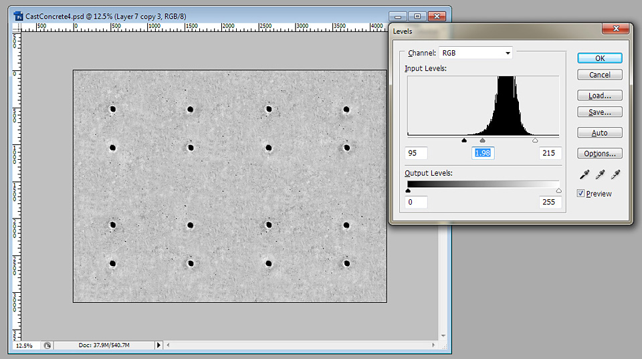The image size is (642, 359).
Task: Open the Channel RGB dropdown
Action: [x=475, y=53]
